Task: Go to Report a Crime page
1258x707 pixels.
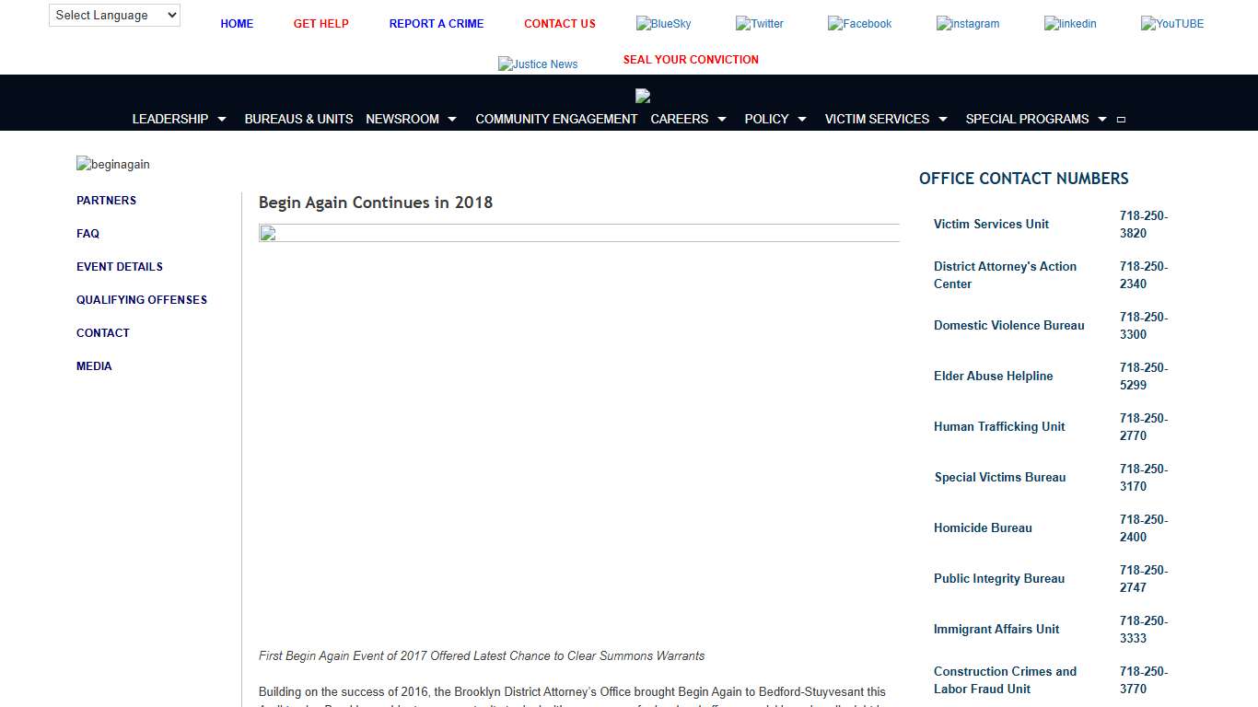Action: coord(436,24)
